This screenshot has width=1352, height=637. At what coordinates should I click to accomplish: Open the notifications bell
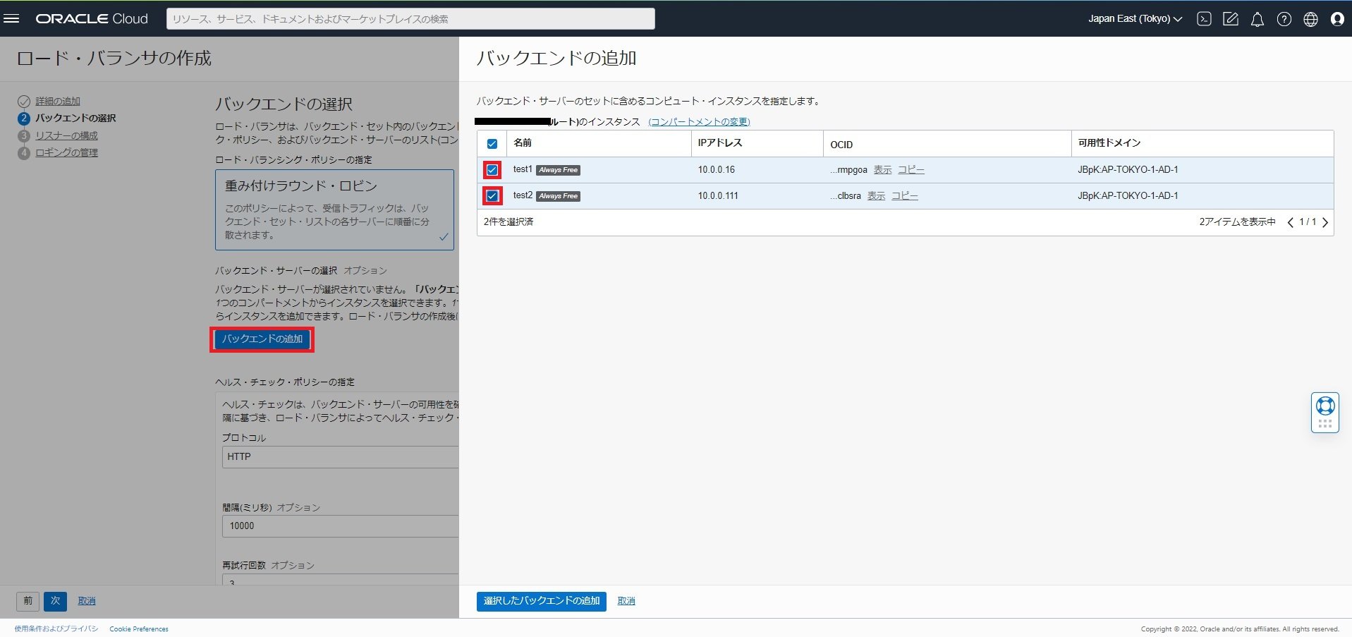pyautogui.click(x=1256, y=19)
